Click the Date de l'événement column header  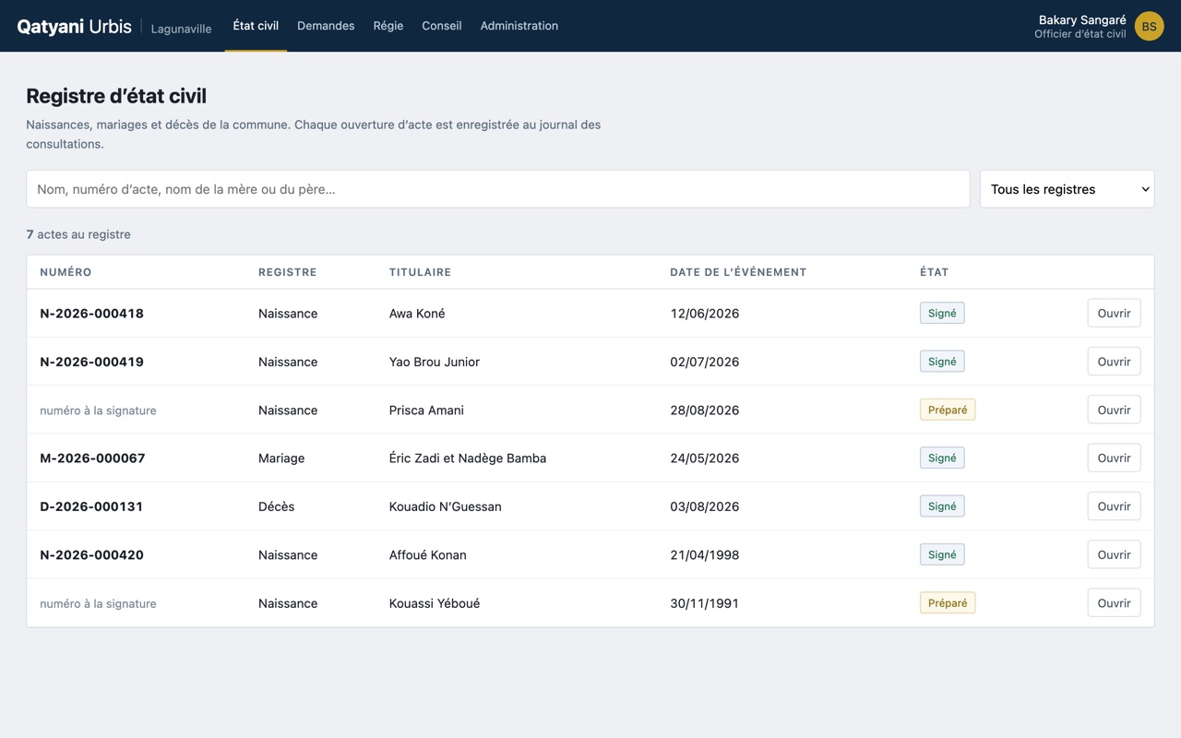click(x=738, y=272)
